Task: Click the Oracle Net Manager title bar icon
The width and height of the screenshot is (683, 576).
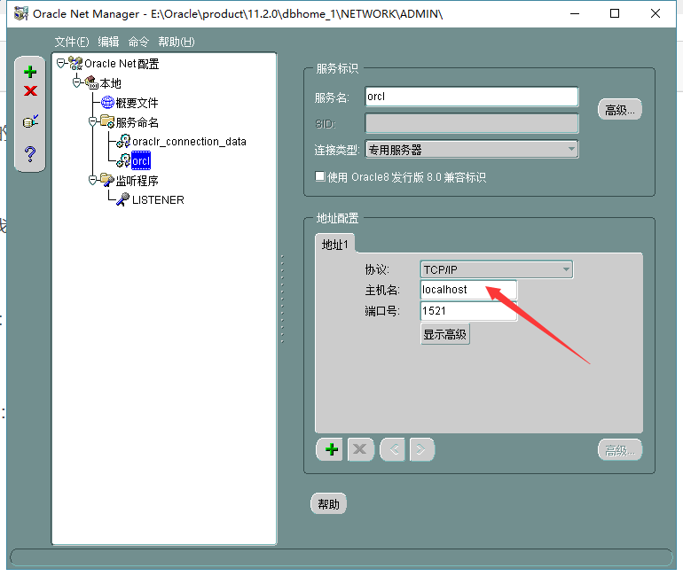Action: point(21,13)
